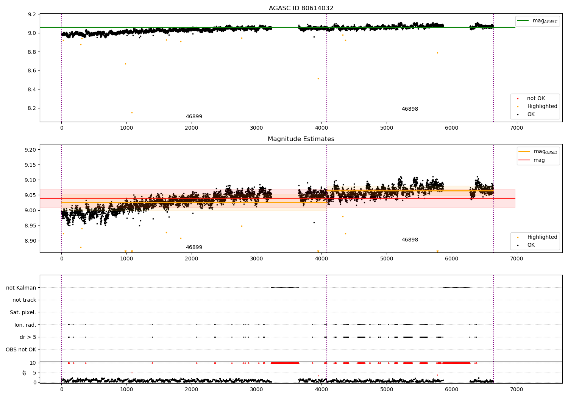Select the 'not OK' legend entry in top plot

click(536, 99)
